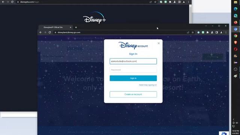The width and height of the screenshot is (240, 135).
Task: Share this page from Disneyland window
Action: pos(188,33)
